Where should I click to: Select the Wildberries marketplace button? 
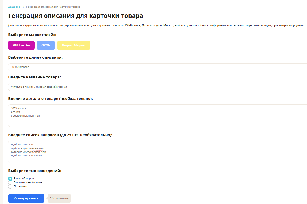pyautogui.click(x=21, y=45)
